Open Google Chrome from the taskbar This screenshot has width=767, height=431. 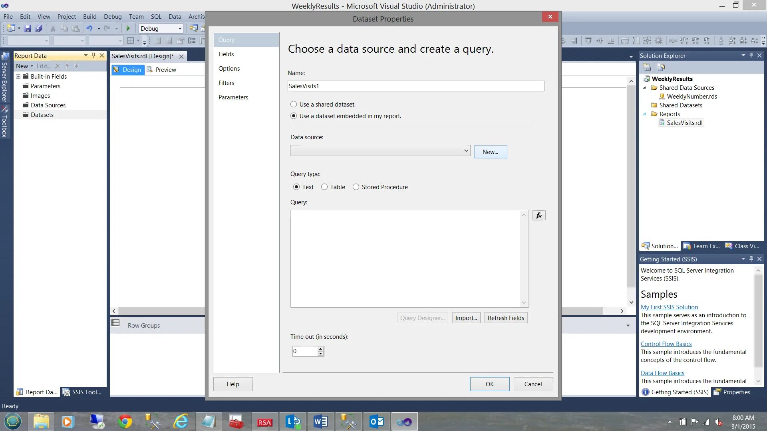pyautogui.click(x=125, y=421)
